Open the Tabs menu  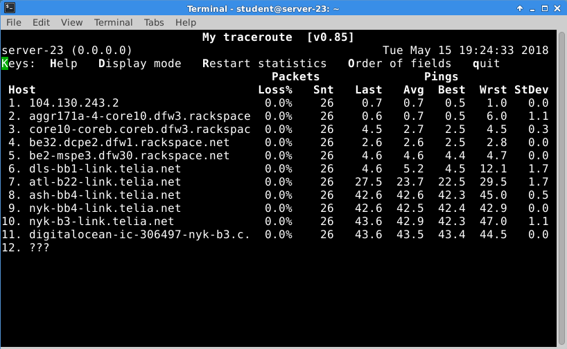[154, 22]
